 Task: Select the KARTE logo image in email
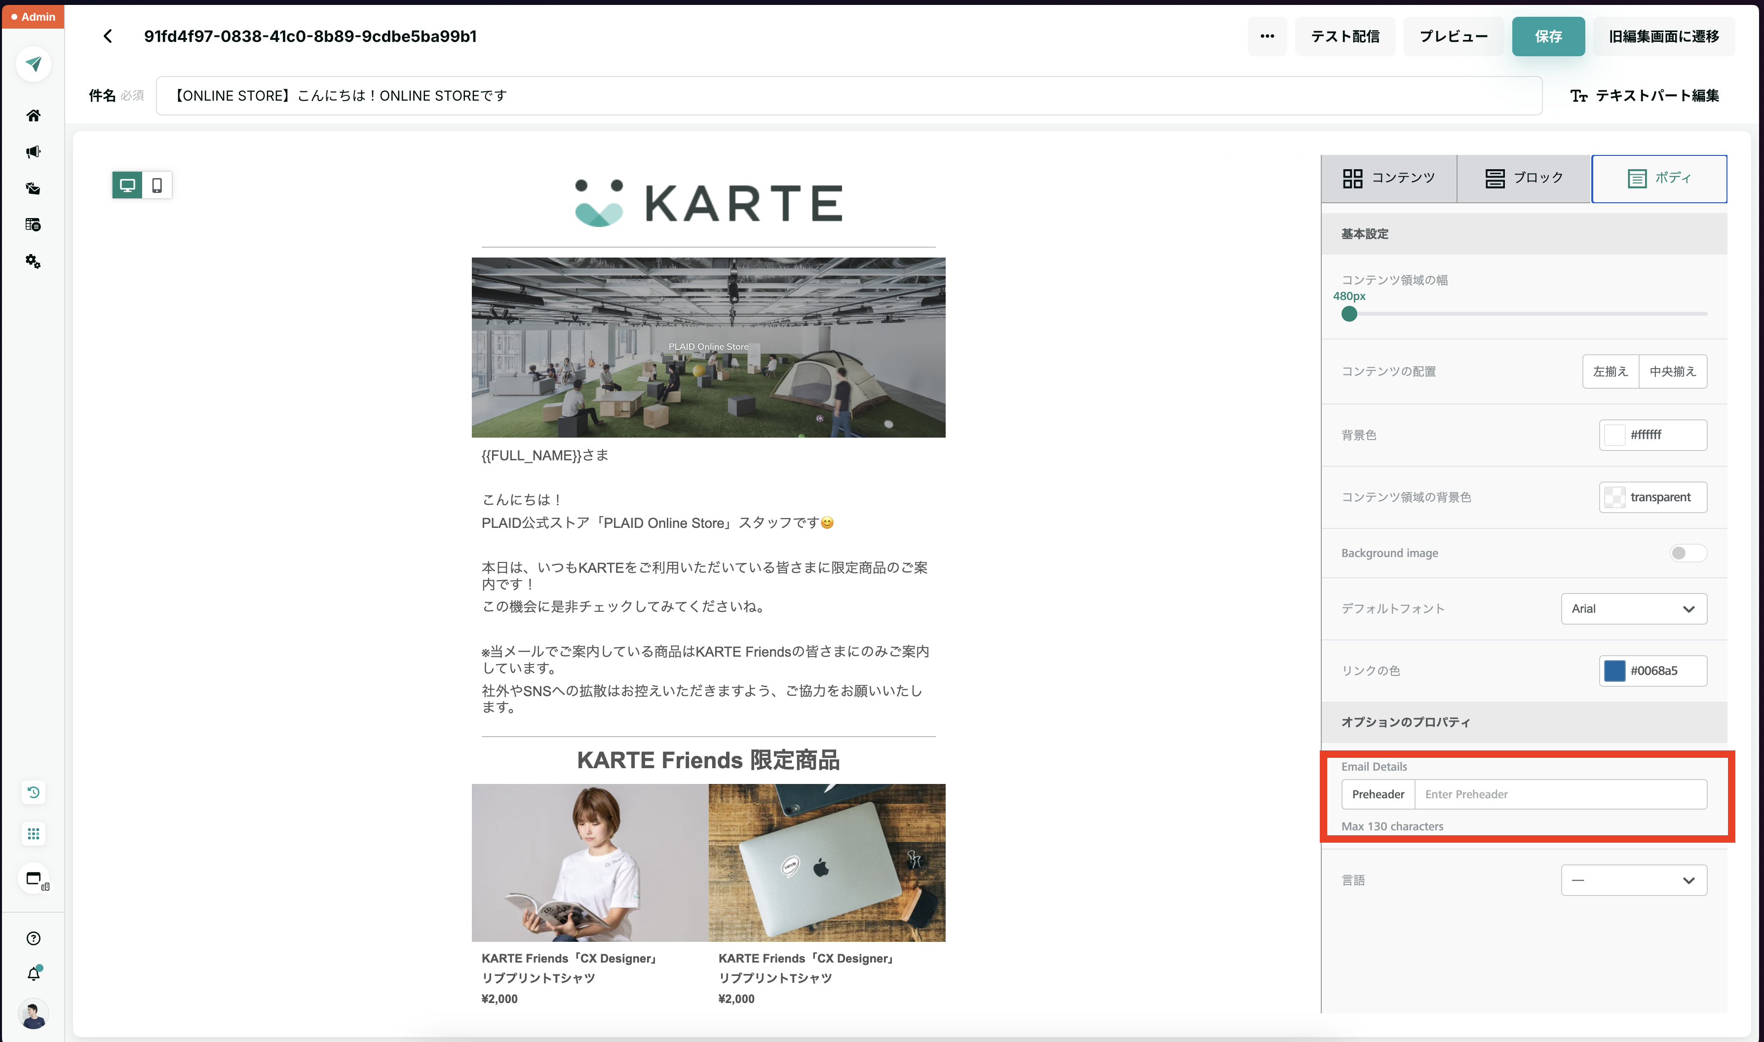coord(708,202)
